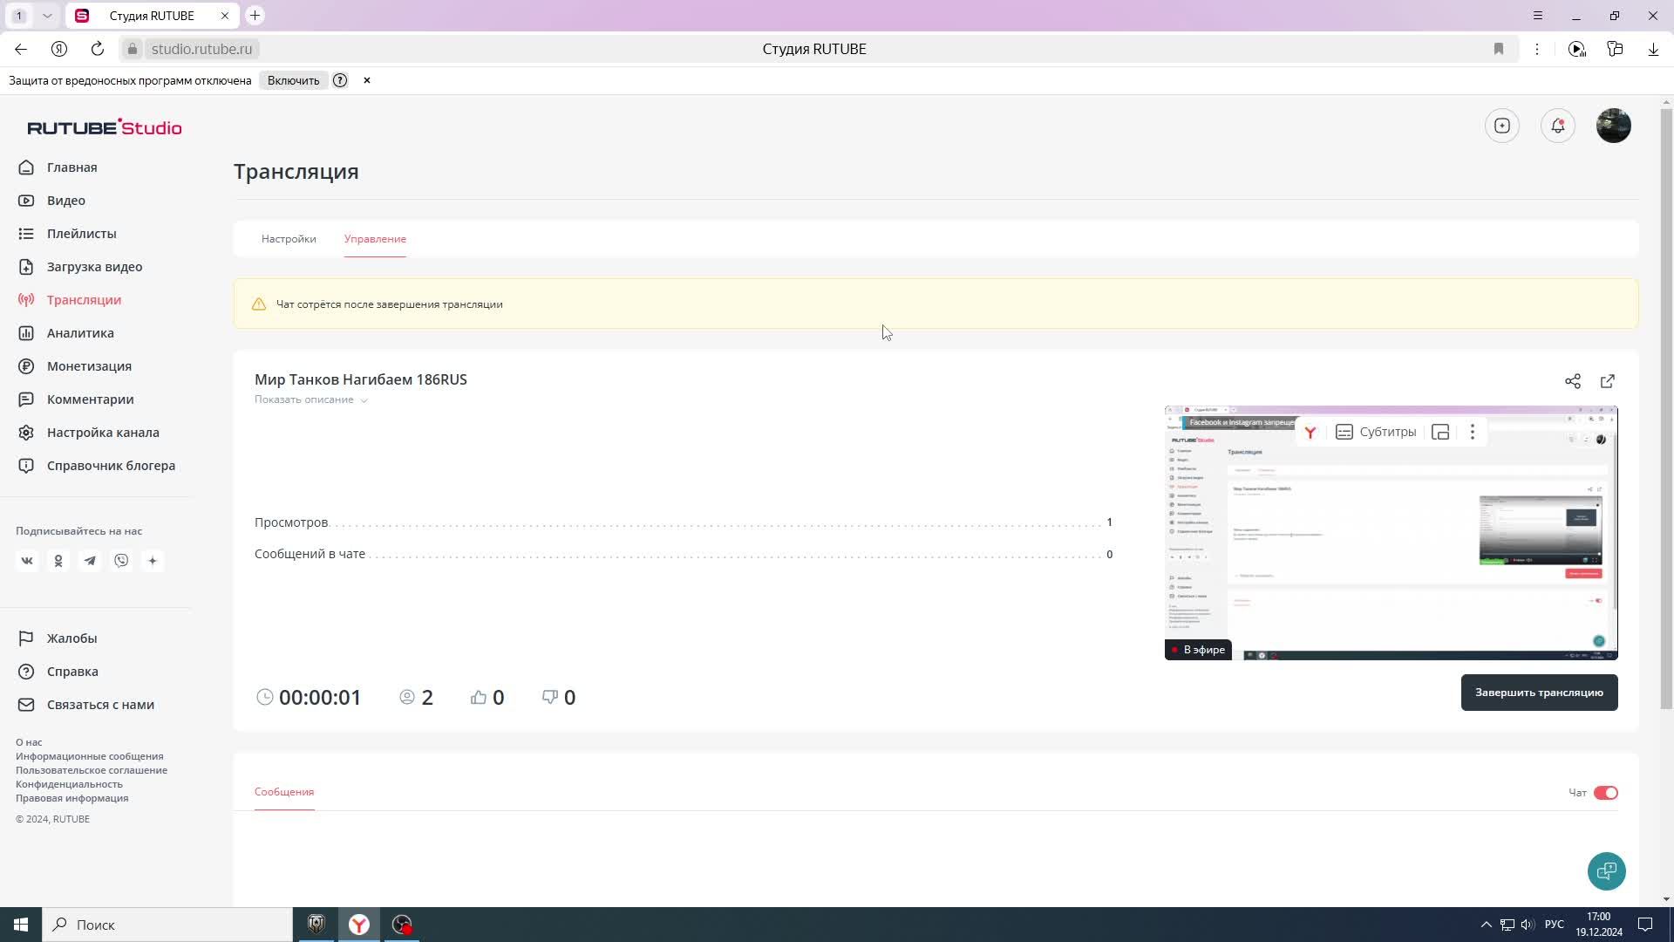The width and height of the screenshot is (1674, 942).
Task: Select the Сообщения tab
Action: pyautogui.click(x=284, y=792)
